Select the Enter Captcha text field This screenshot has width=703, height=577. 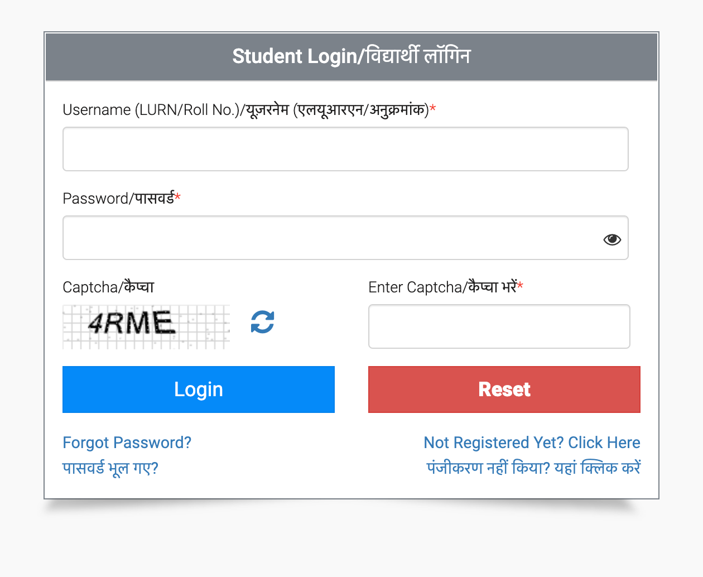(499, 326)
